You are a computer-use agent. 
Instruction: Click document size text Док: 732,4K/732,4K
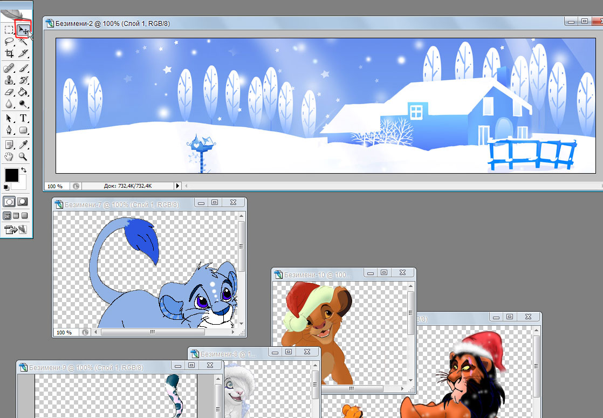(128, 186)
